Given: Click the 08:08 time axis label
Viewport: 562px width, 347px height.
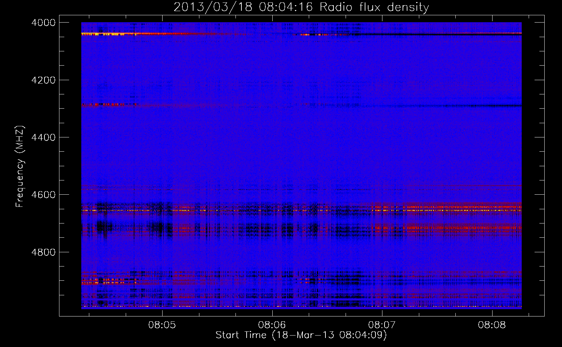Looking at the screenshot, I should [492, 325].
